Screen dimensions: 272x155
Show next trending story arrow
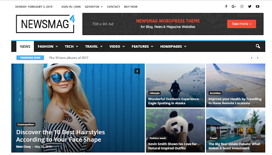(x=258, y=58)
